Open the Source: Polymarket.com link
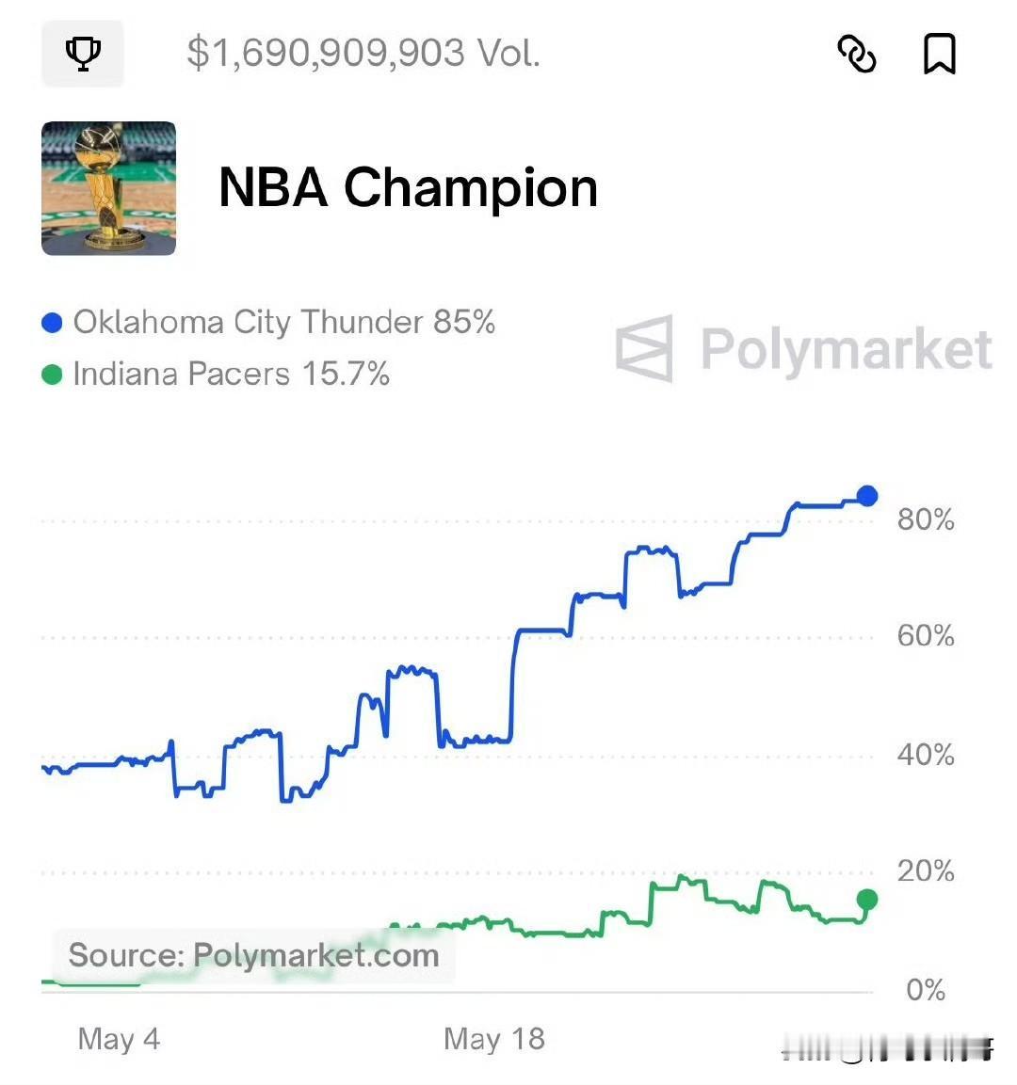Viewport: 1017px width, 1085px height. (254, 955)
